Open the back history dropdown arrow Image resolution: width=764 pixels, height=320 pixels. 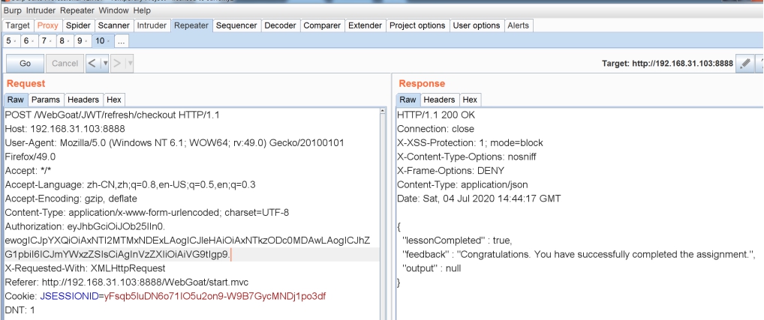[x=105, y=63]
